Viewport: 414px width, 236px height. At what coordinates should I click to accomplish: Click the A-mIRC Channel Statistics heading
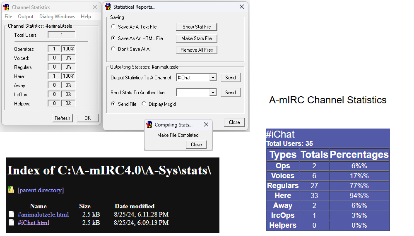tap(327, 100)
